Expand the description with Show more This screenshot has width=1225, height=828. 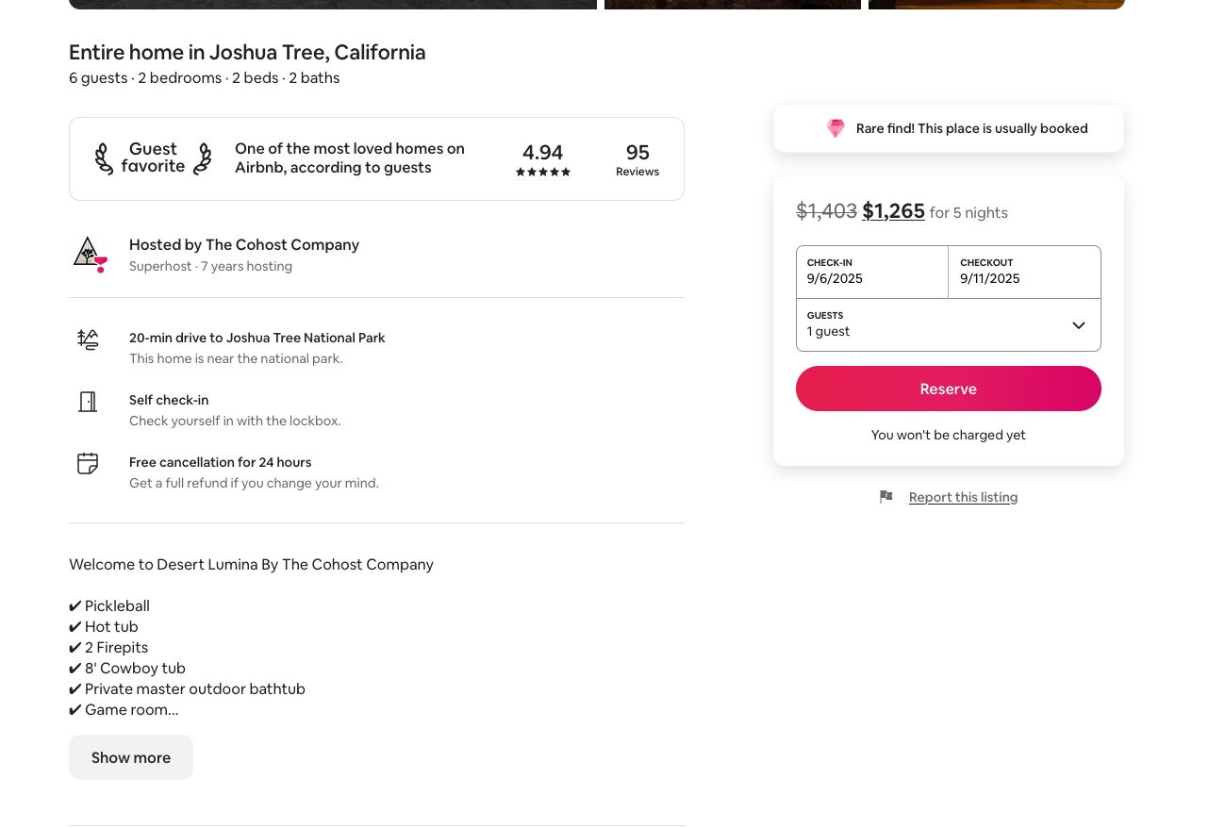click(131, 757)
